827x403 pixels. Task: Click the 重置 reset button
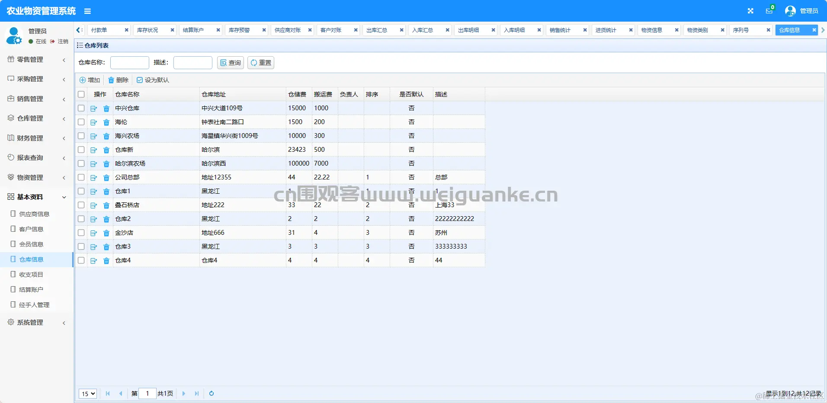point(261,63)
